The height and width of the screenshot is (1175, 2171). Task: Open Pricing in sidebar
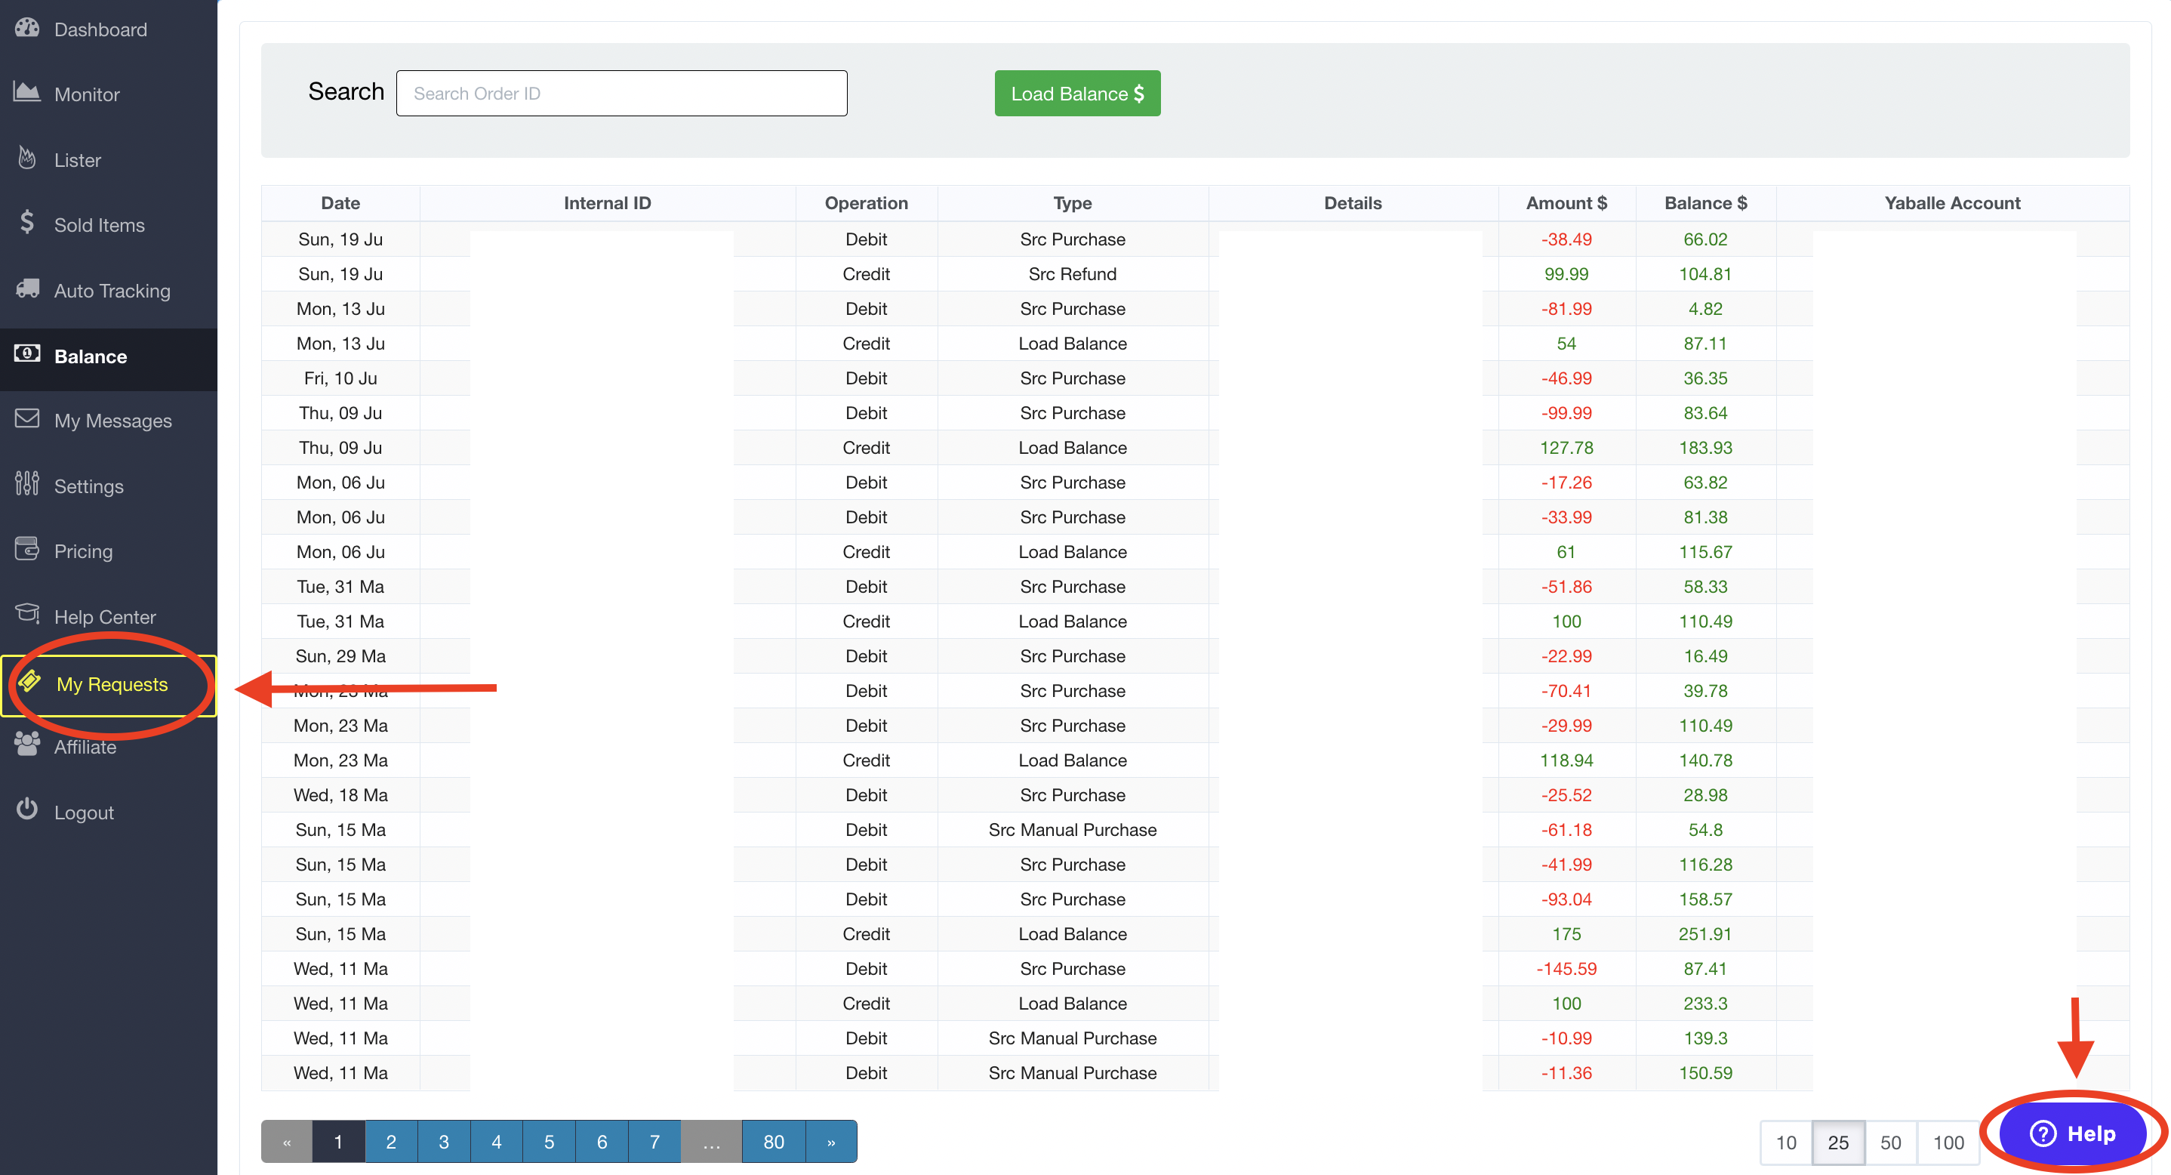coord(109,551)
